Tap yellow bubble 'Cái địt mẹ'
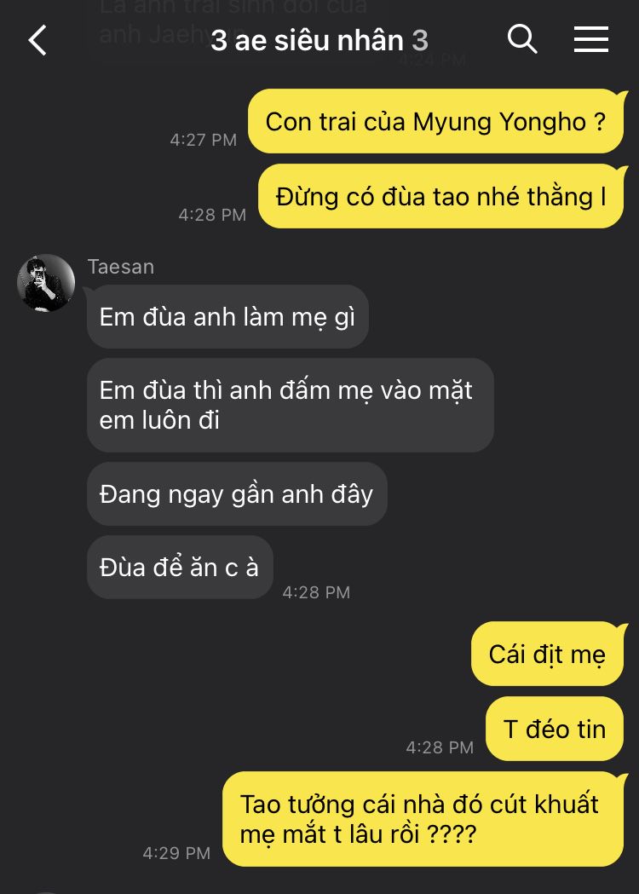 click(x=548, y=654)
